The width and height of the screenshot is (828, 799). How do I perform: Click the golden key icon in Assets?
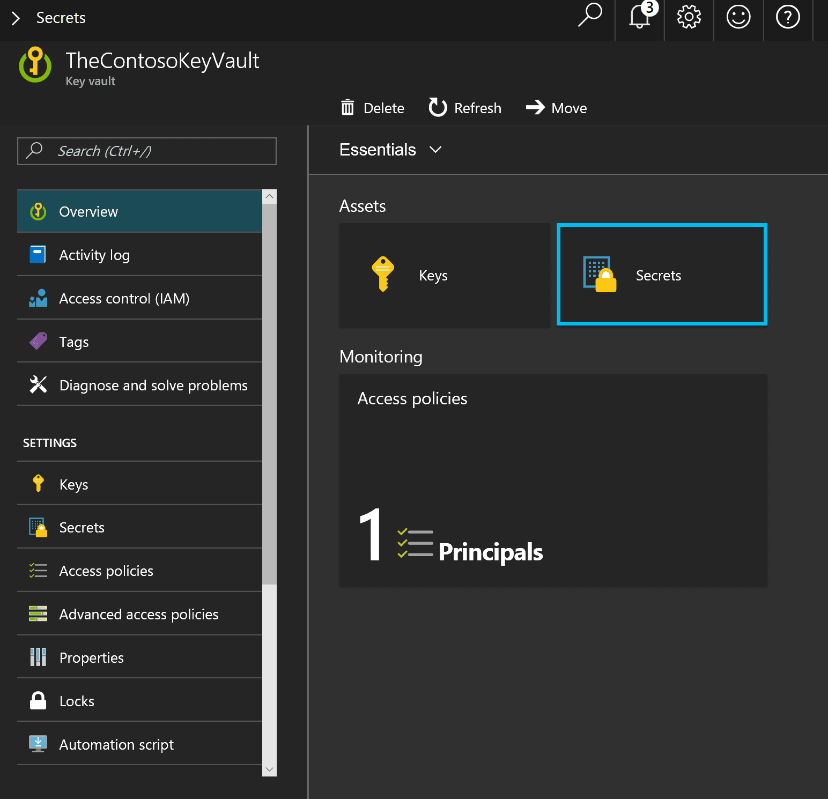click(383, 274)
